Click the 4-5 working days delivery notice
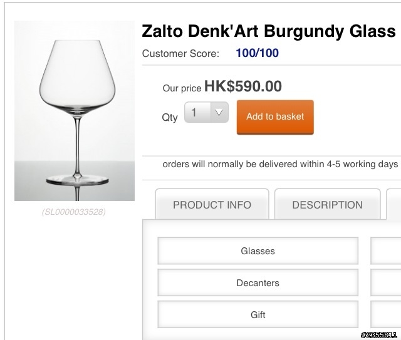 [x=280, y=164]
